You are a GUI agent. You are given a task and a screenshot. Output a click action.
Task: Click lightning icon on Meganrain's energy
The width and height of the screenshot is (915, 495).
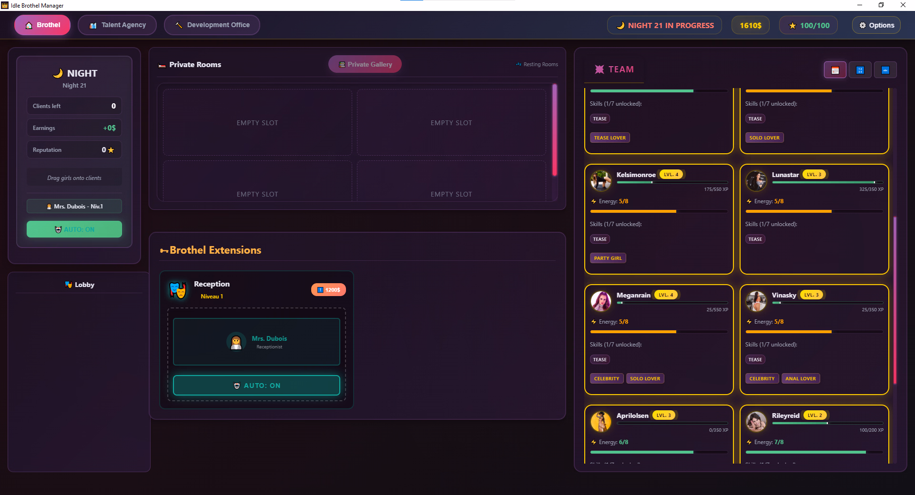[594, 322]
